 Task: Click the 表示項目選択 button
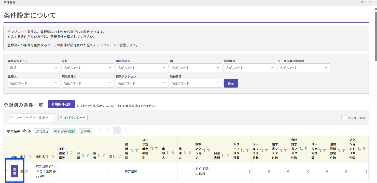pyautogui.click(x=64, y=131)
